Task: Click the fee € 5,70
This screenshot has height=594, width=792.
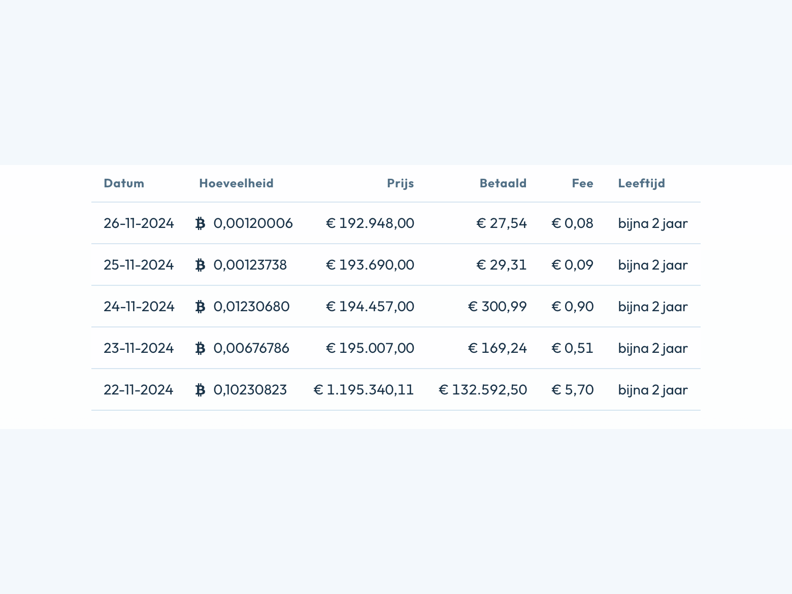Action: pos(573,390)
